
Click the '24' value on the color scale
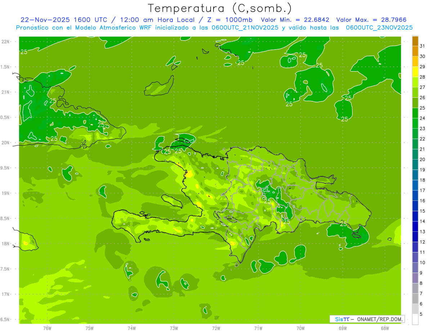click(x=423, y=118)
